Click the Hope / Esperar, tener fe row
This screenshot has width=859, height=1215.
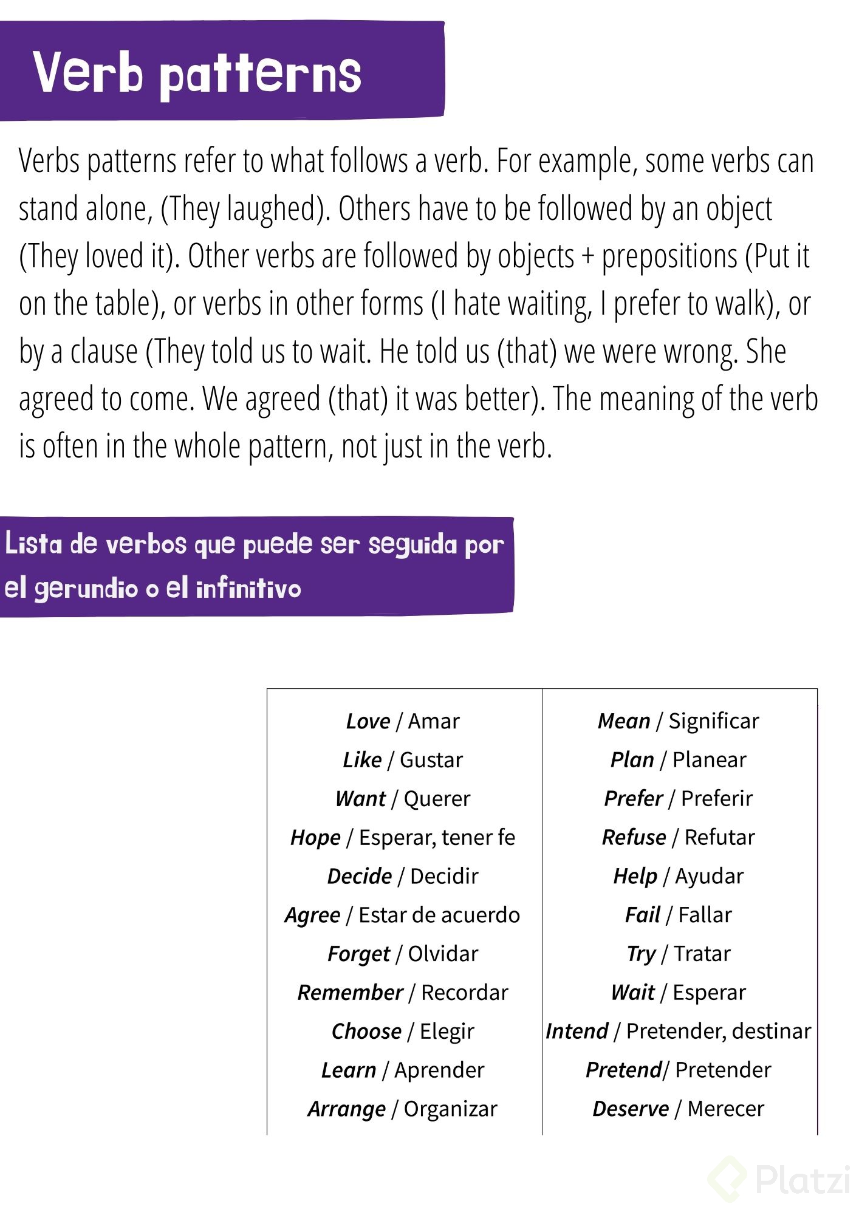point(403,838)
